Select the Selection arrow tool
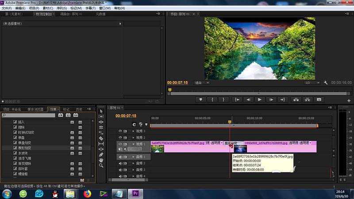 pos(101,111)
